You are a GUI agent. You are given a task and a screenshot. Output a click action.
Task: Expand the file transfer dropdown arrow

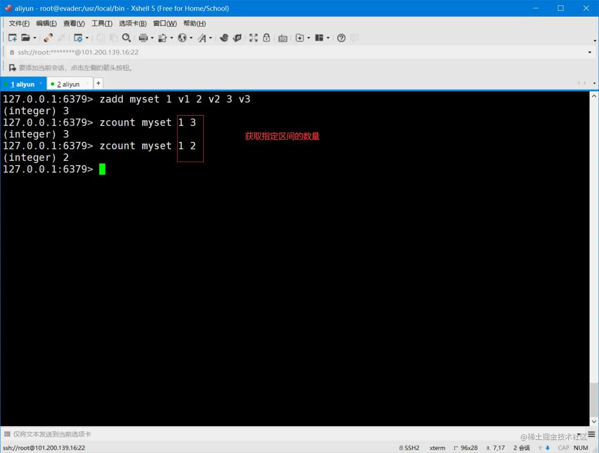tap(172, 38)
